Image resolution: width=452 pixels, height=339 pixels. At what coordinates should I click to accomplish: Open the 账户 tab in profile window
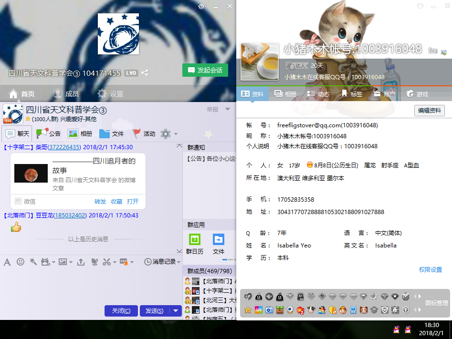[x=384, y=94]
